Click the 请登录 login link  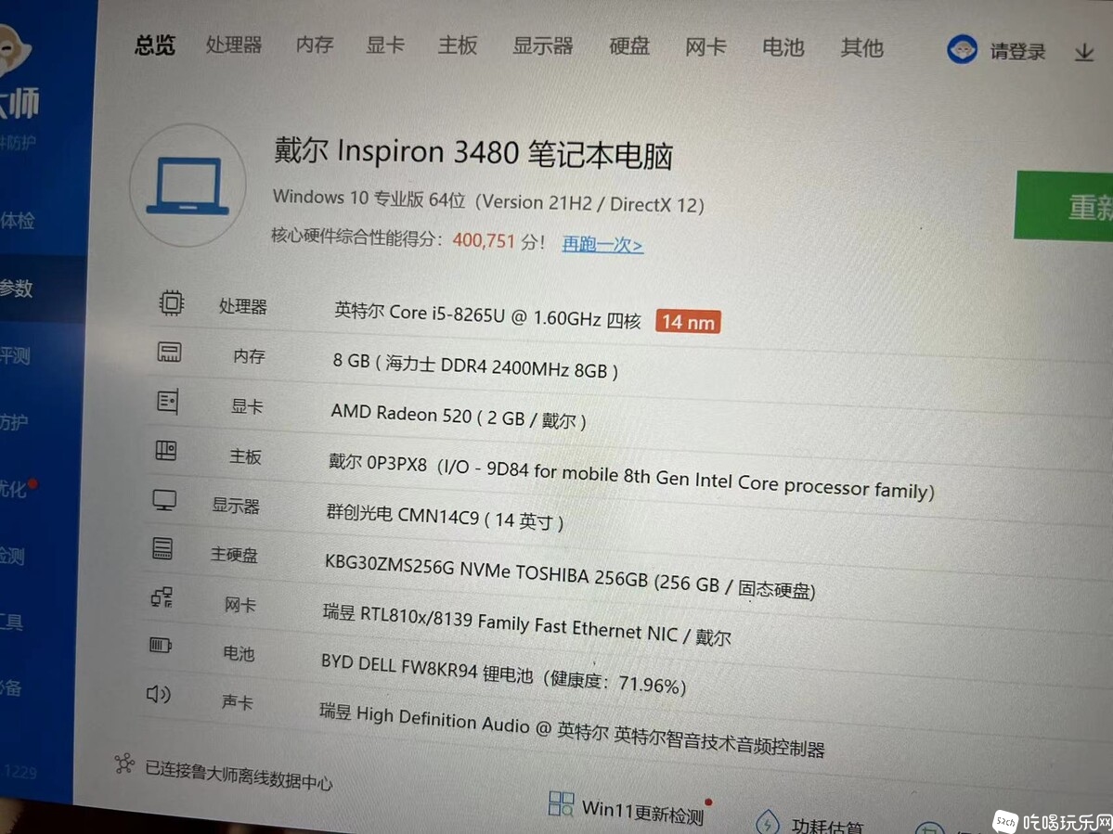click(x=1018, y=51)
